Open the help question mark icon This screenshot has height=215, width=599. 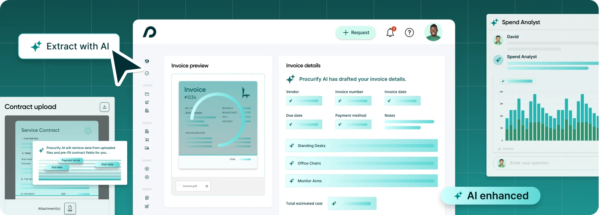click(x=409, y=33)
